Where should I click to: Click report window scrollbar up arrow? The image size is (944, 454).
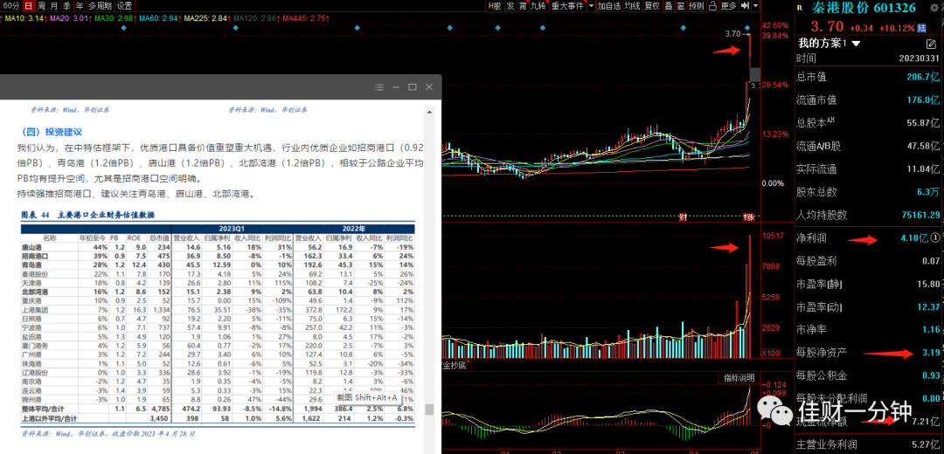pyautogui.click(x=429, y=111)
